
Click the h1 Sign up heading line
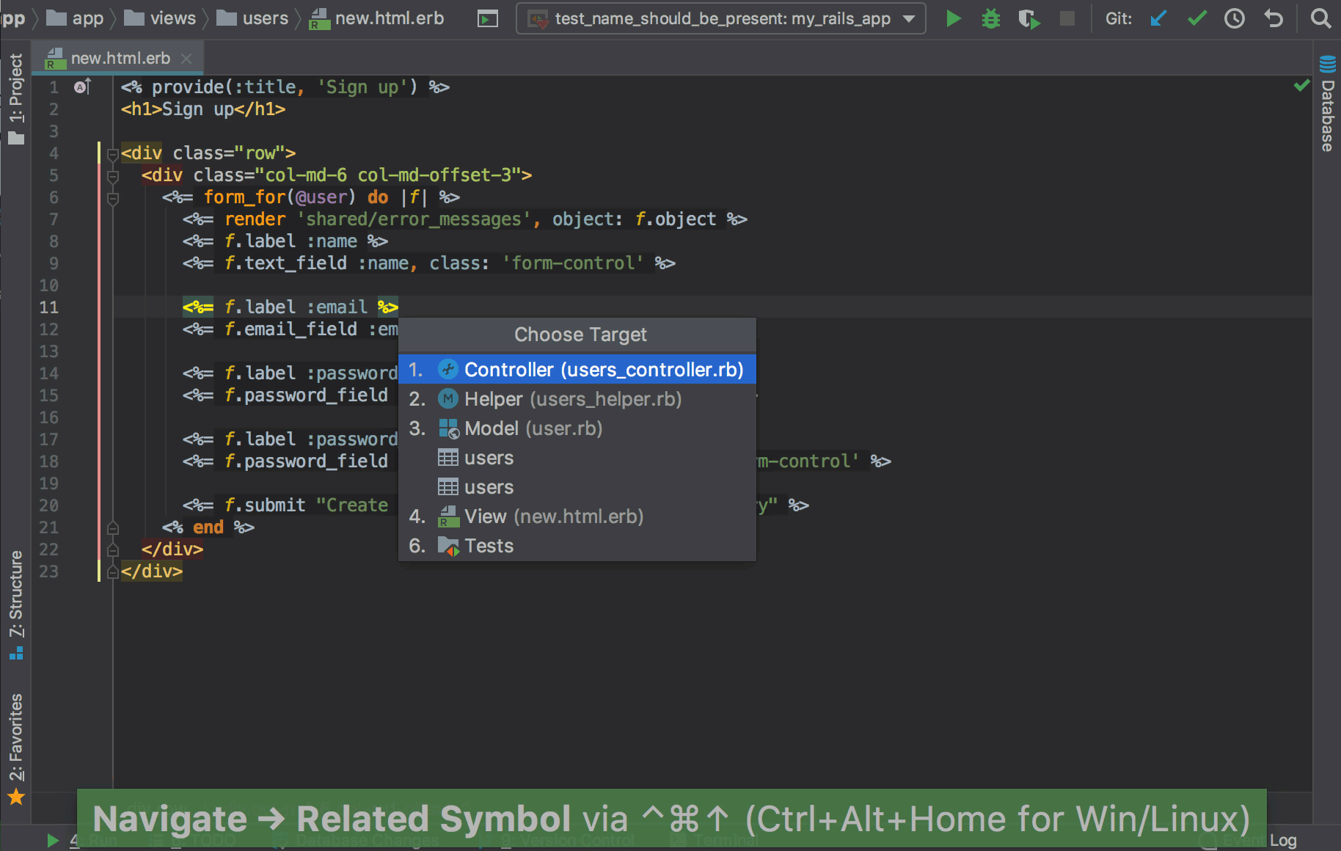click(x=203, y=109)
